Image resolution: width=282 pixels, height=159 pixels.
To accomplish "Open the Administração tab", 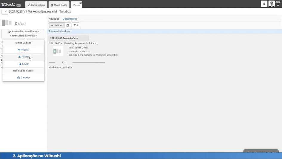I will (36, 5).
